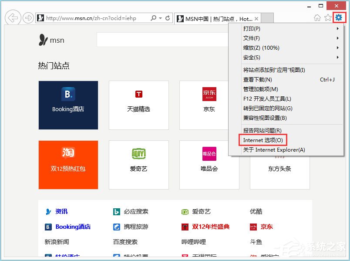The image size is (350, 261).
Task: Click the favorites star icon
Action: (x=328, y=18)
